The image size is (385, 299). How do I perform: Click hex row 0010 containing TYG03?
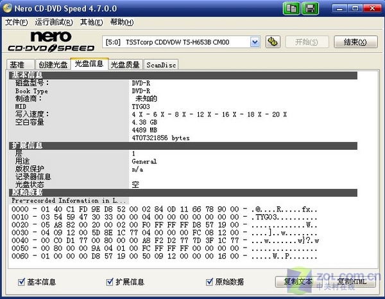tap(164, 217)
